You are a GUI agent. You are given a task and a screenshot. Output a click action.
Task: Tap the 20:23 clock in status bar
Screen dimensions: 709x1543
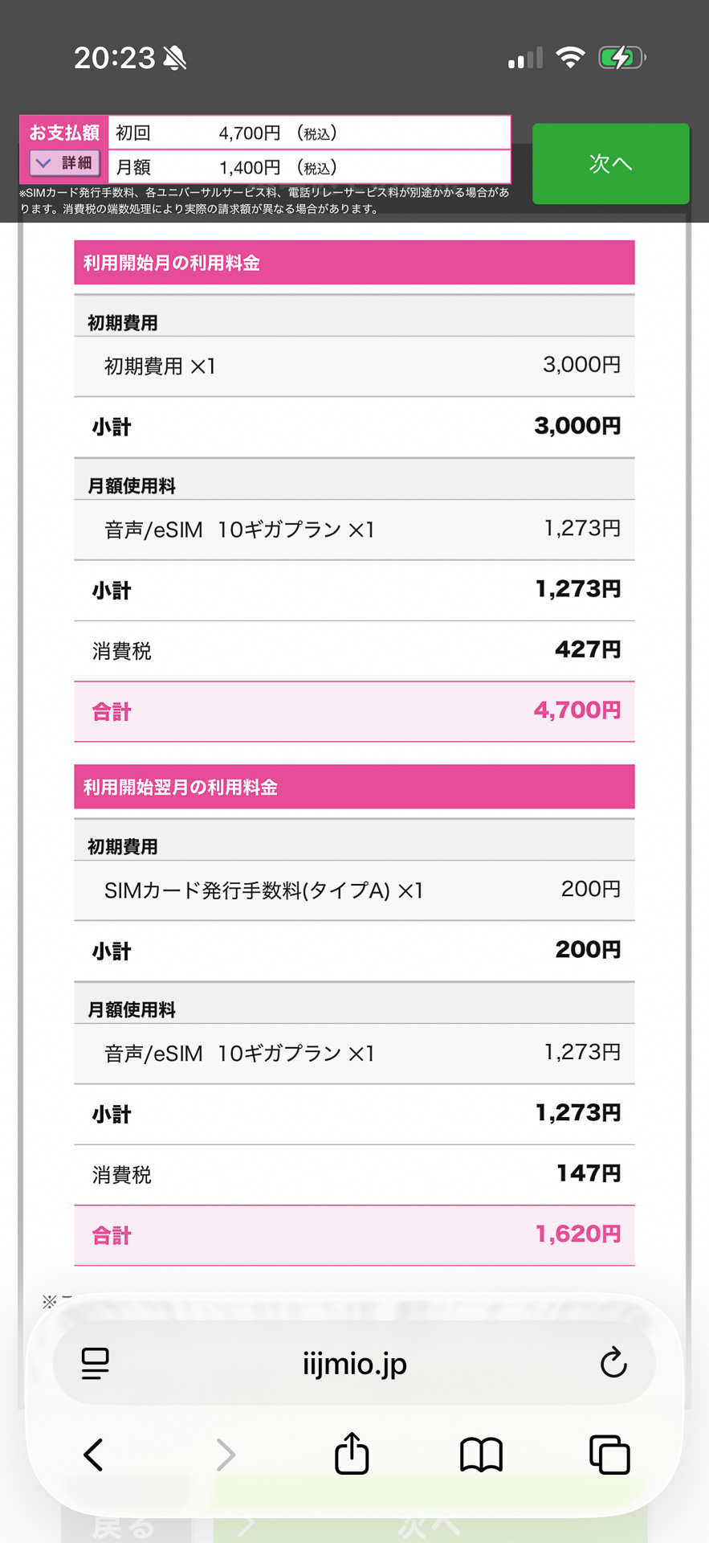tap(114, 58)
